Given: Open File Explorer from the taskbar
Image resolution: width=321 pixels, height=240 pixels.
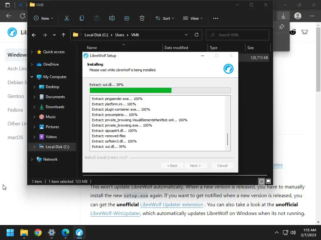Looking at the screenshot, I should 24,232.
